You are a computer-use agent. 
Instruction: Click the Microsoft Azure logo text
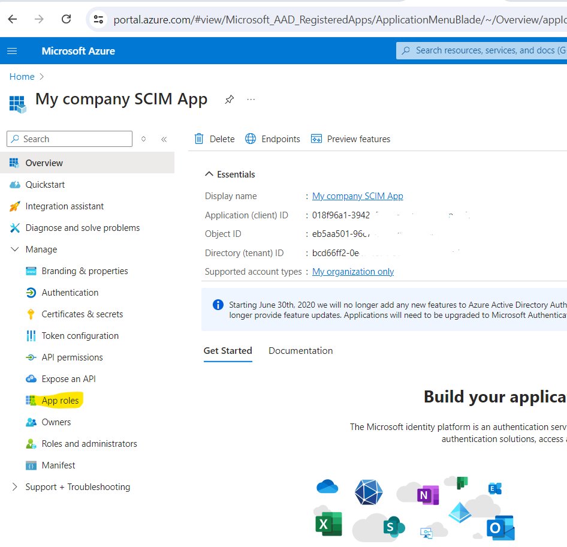pos(79,51)
